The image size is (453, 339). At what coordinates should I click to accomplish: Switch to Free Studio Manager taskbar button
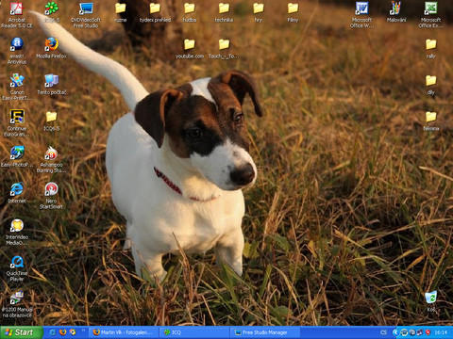coord(266,332)
